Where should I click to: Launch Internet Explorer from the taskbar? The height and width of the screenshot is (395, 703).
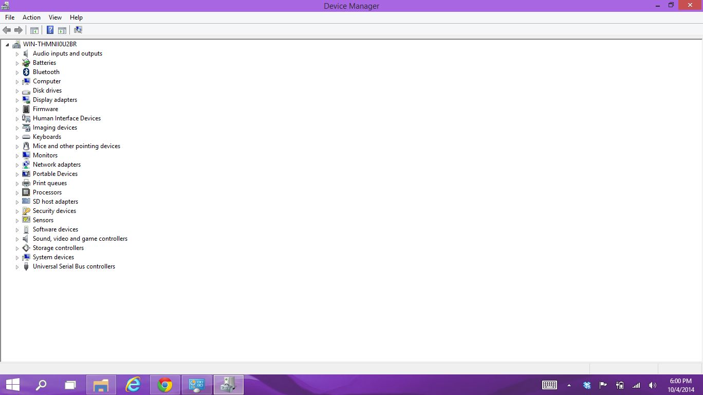pos(133,385)
